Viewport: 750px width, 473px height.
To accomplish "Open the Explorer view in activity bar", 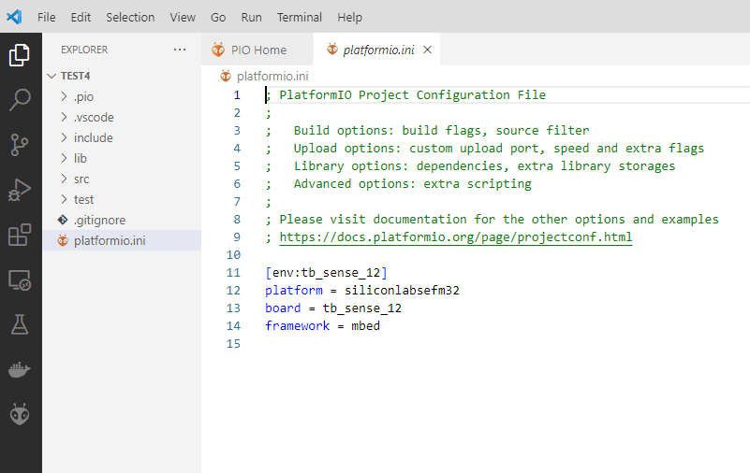I will 20,55.
